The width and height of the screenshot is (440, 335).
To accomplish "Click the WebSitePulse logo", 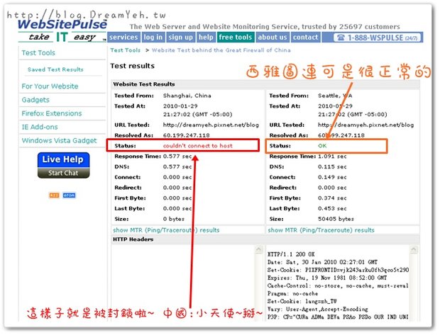I will tap(62, 24).
